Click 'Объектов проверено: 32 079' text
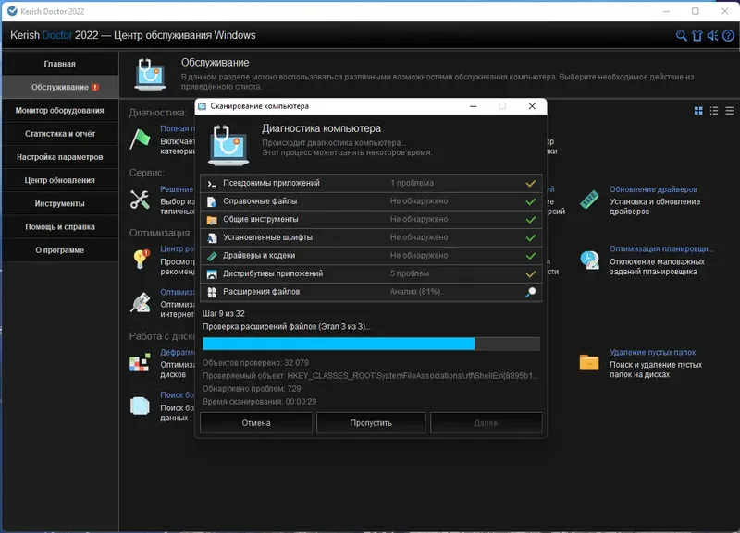The image size is (740, 533). [255, 363]
